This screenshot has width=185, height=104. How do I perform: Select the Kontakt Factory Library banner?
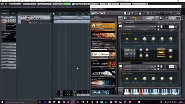(x=103, y=25)
